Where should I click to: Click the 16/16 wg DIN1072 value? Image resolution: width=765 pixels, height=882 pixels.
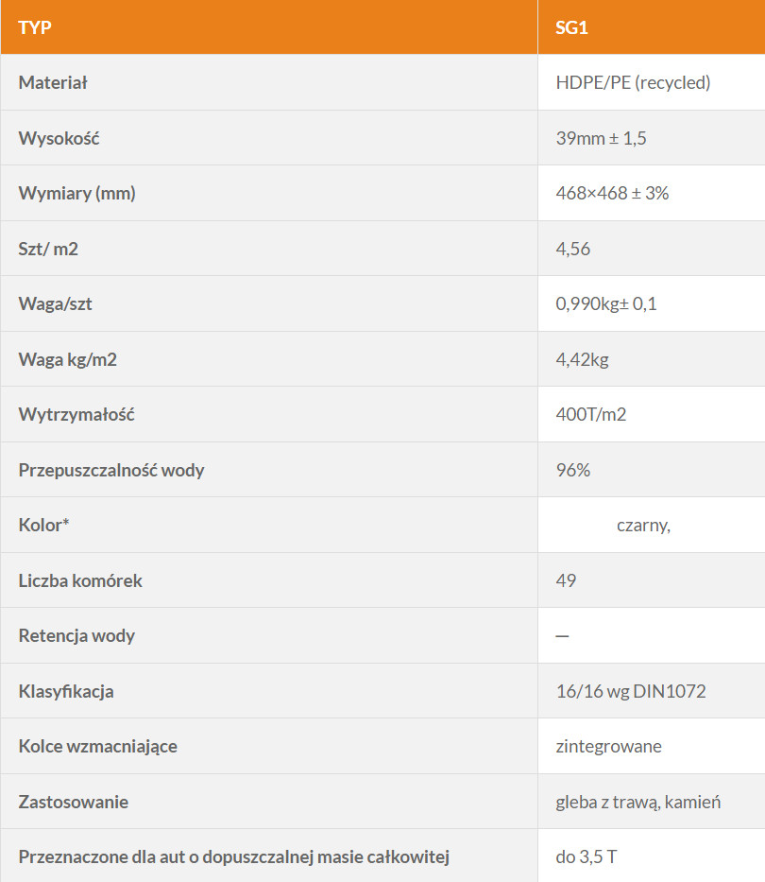pyautogui.click(x=631, y=691)
